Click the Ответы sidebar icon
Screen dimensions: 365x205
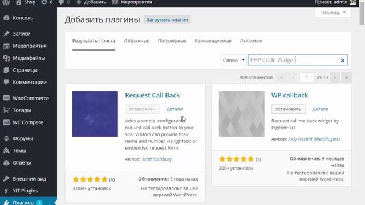[x=6, y=163]
